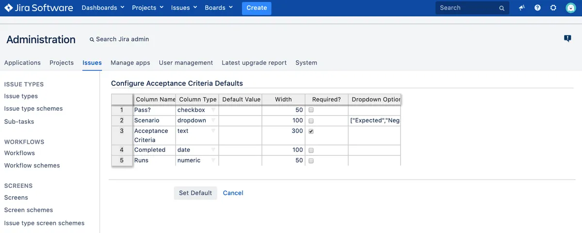The height and width of the screenshot is (233, 582).
Task: Open Workflows in sidebar
Action: [19, 153]
